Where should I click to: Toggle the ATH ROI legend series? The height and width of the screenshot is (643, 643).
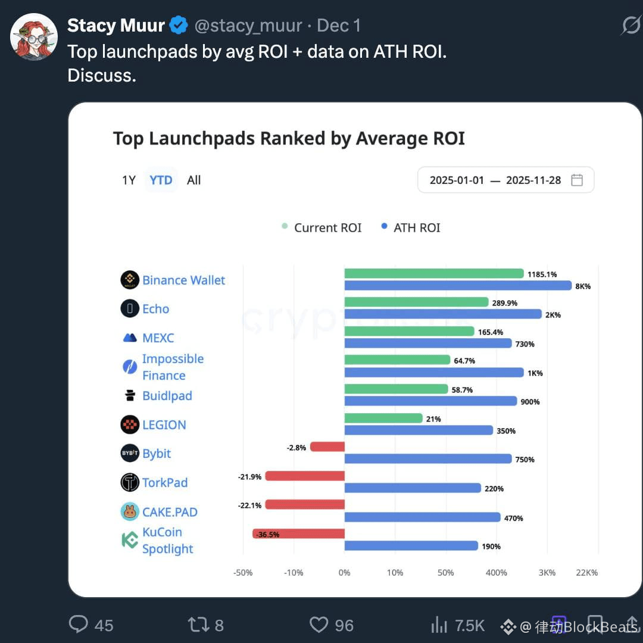click(411, 227)
